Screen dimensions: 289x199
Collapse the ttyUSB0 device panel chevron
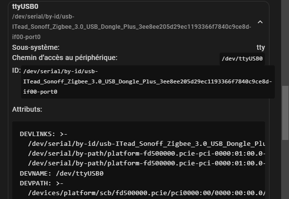coord(260,22)
